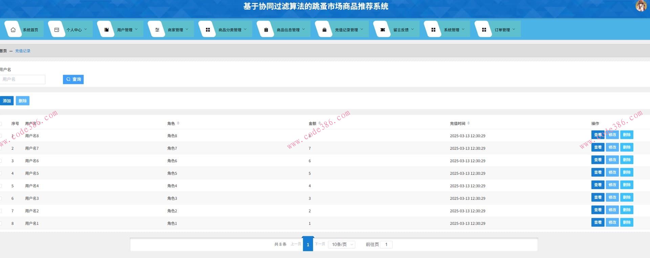Click the 首页 breadcrumb link

click(x=3, y=51)
